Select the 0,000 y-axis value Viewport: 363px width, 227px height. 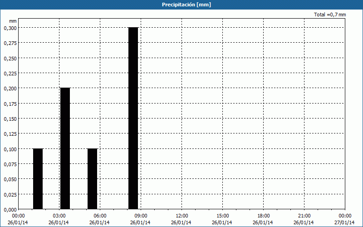10,210
